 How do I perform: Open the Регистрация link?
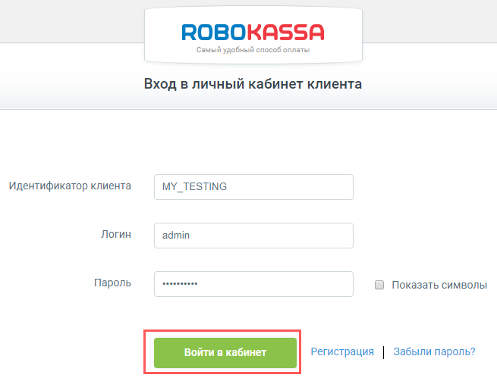[342, 351]
